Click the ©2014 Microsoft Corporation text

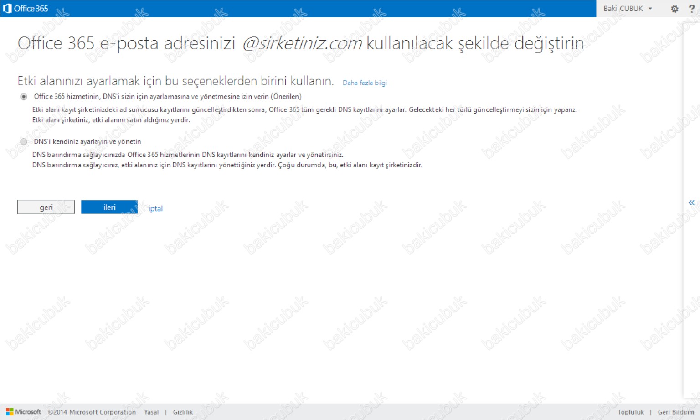tap(92, 412)
